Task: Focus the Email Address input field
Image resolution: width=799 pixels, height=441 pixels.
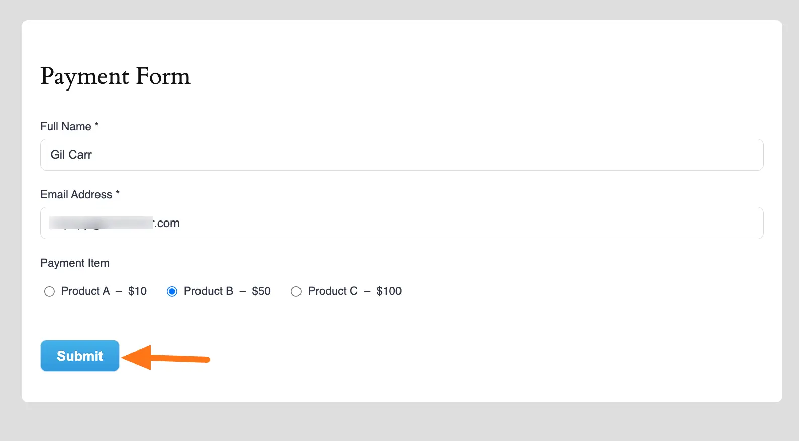Action: coord(402,223)
